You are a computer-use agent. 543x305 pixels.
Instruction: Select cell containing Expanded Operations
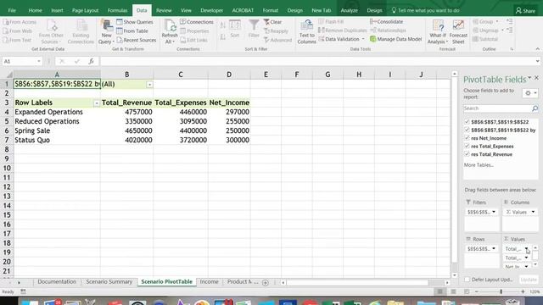(x=57, y=112)
